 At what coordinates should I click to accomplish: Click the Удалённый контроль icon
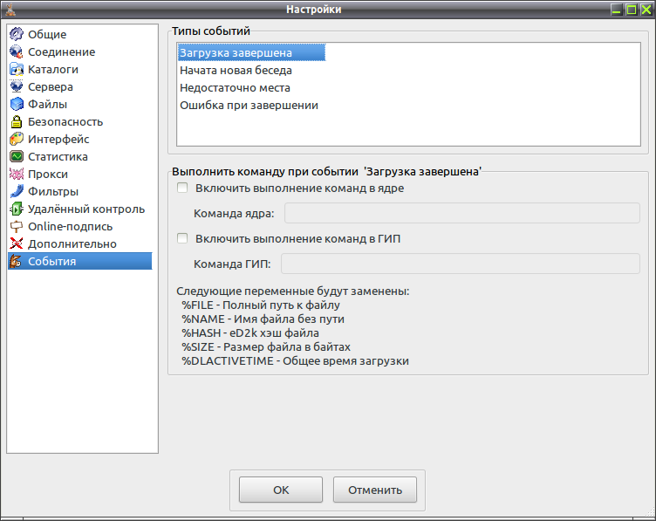point(17,209)
